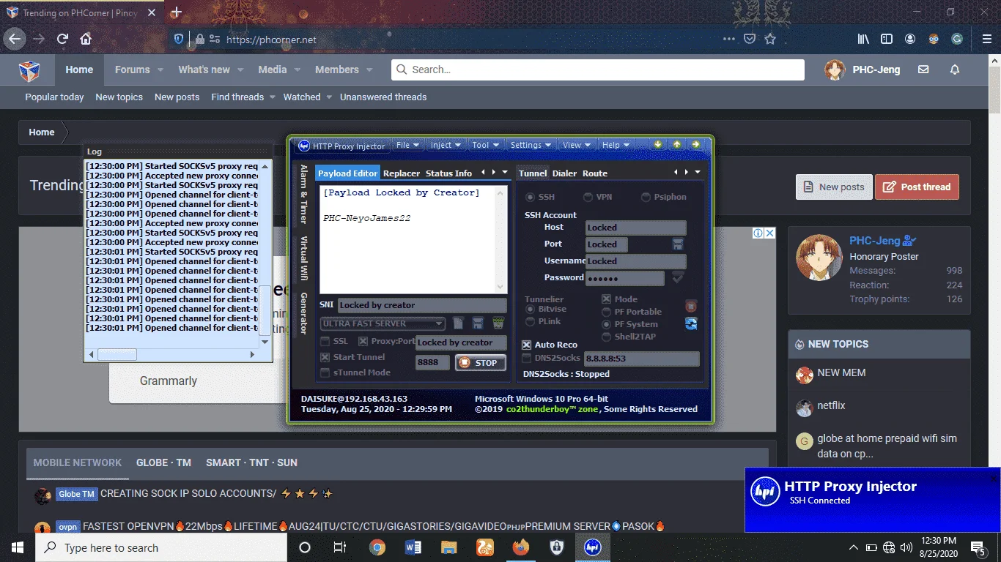Enable the DNS2Socks checkbox

(527, 359)
